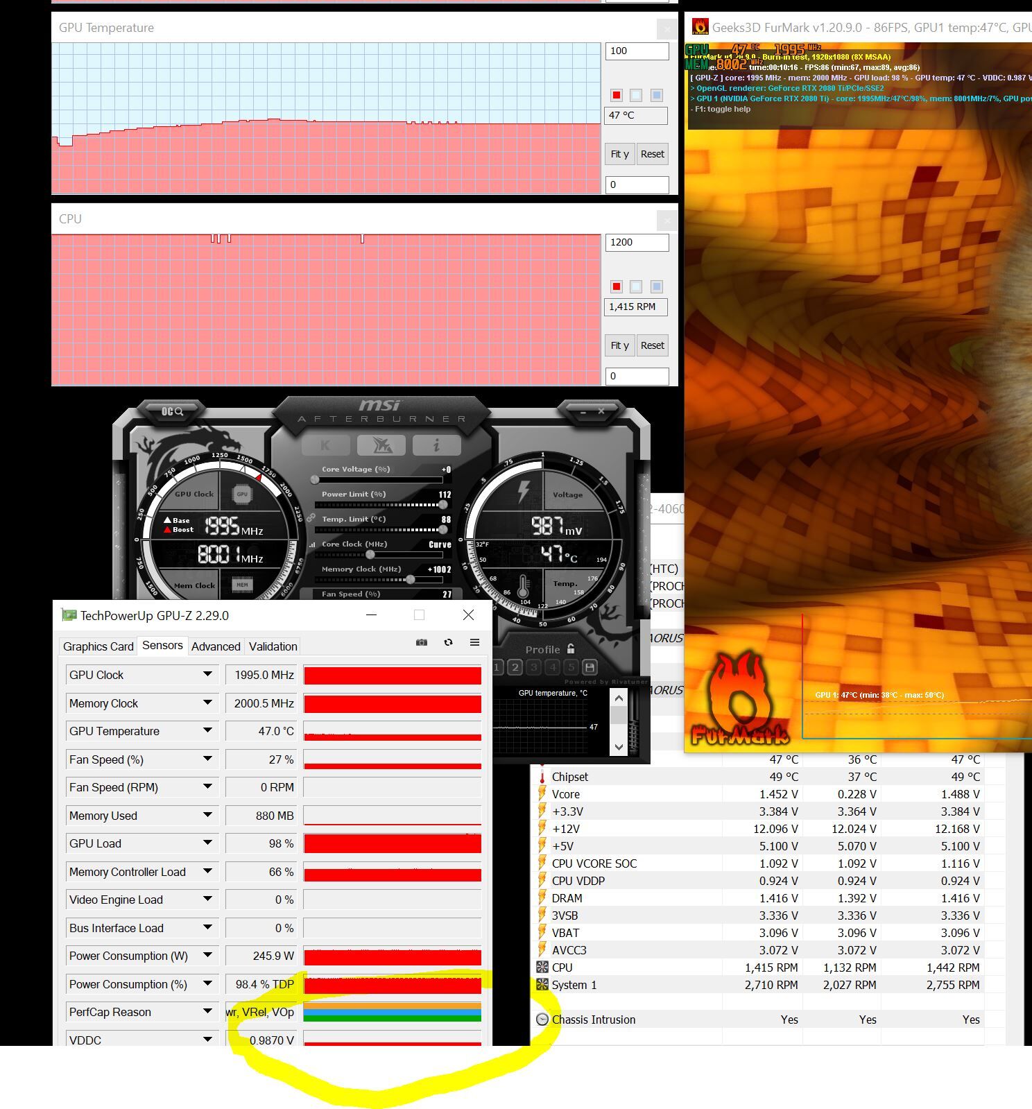This screenshot has width=1032, height=1109.
Task: Expand the GPU Temperature sensor dropdown
Action: pos(207,730)
